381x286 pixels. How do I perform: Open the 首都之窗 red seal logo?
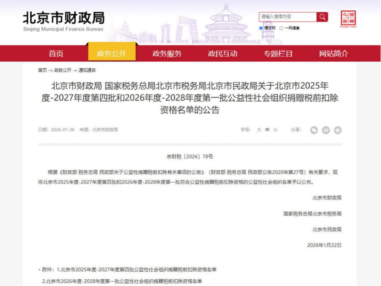click(348, 19)
